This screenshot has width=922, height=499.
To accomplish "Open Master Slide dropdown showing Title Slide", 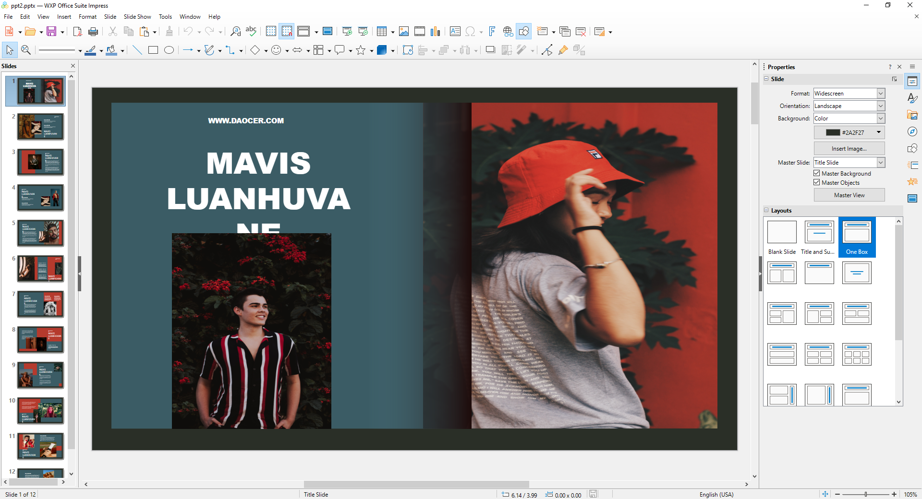I will pos(849,162).
